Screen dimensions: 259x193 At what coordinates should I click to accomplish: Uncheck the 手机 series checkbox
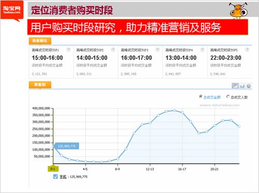click(55, 176)
